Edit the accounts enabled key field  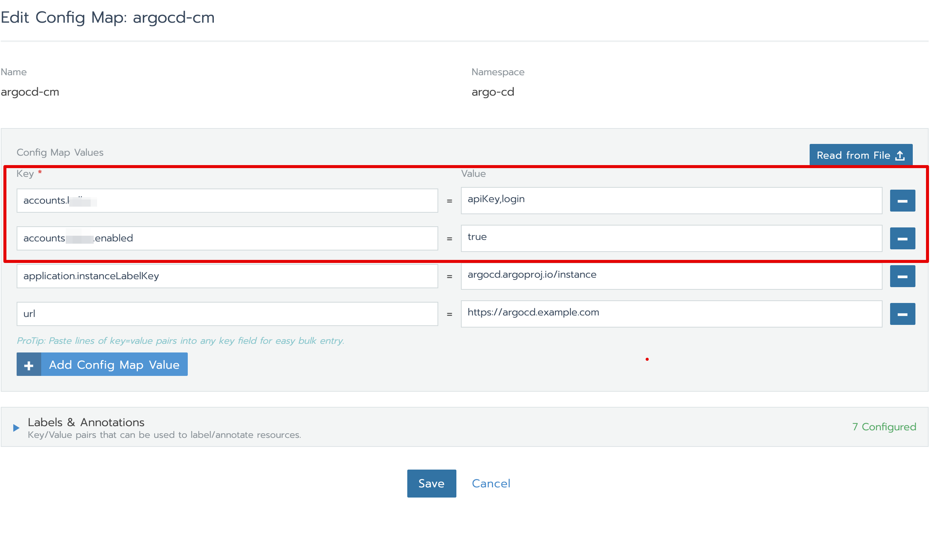[227, 238]
